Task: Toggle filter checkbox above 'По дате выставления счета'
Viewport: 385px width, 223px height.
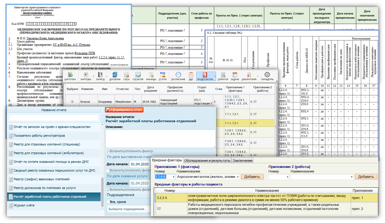Action: pyautogui.click(x=108, y=151)
